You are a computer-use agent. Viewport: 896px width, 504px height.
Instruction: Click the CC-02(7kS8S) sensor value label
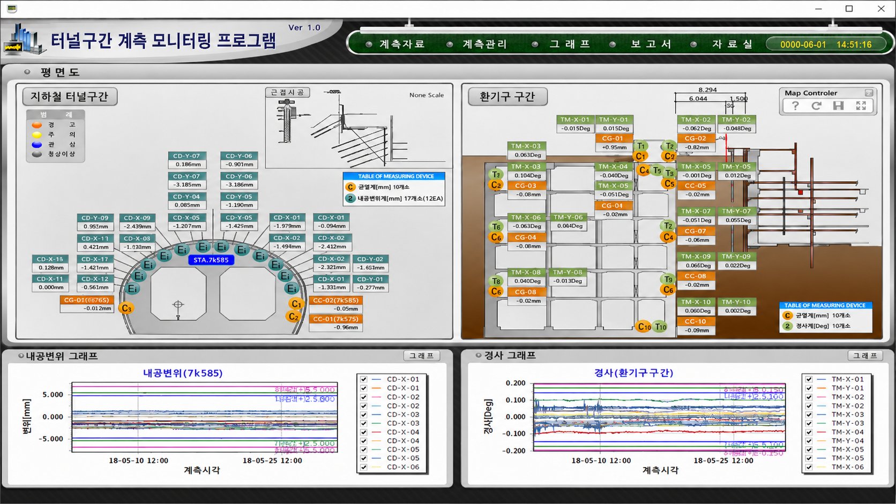pos(336,300)
